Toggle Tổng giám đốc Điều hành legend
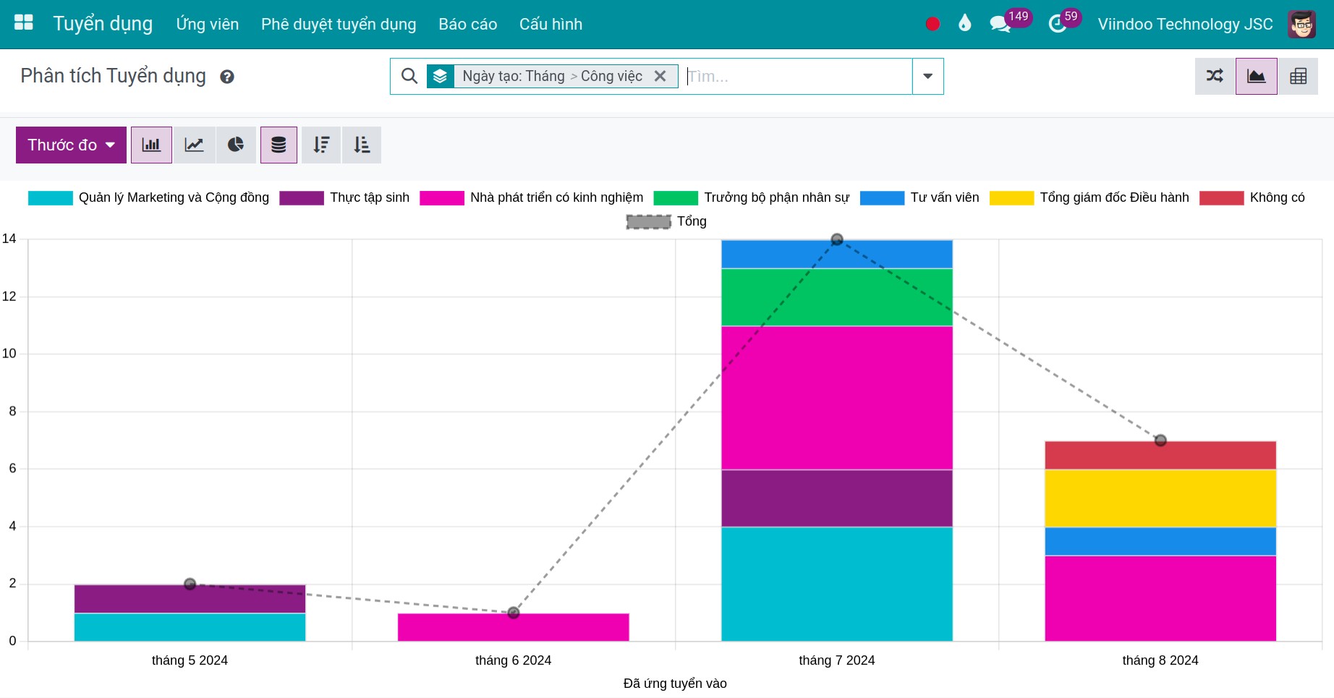The height and width of the screenshot is (698, 1334). [x=1089, y=197]
